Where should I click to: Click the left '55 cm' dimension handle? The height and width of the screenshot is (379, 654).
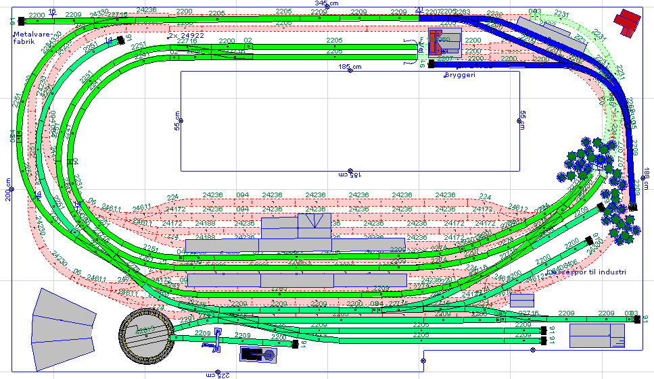[181, 121]
